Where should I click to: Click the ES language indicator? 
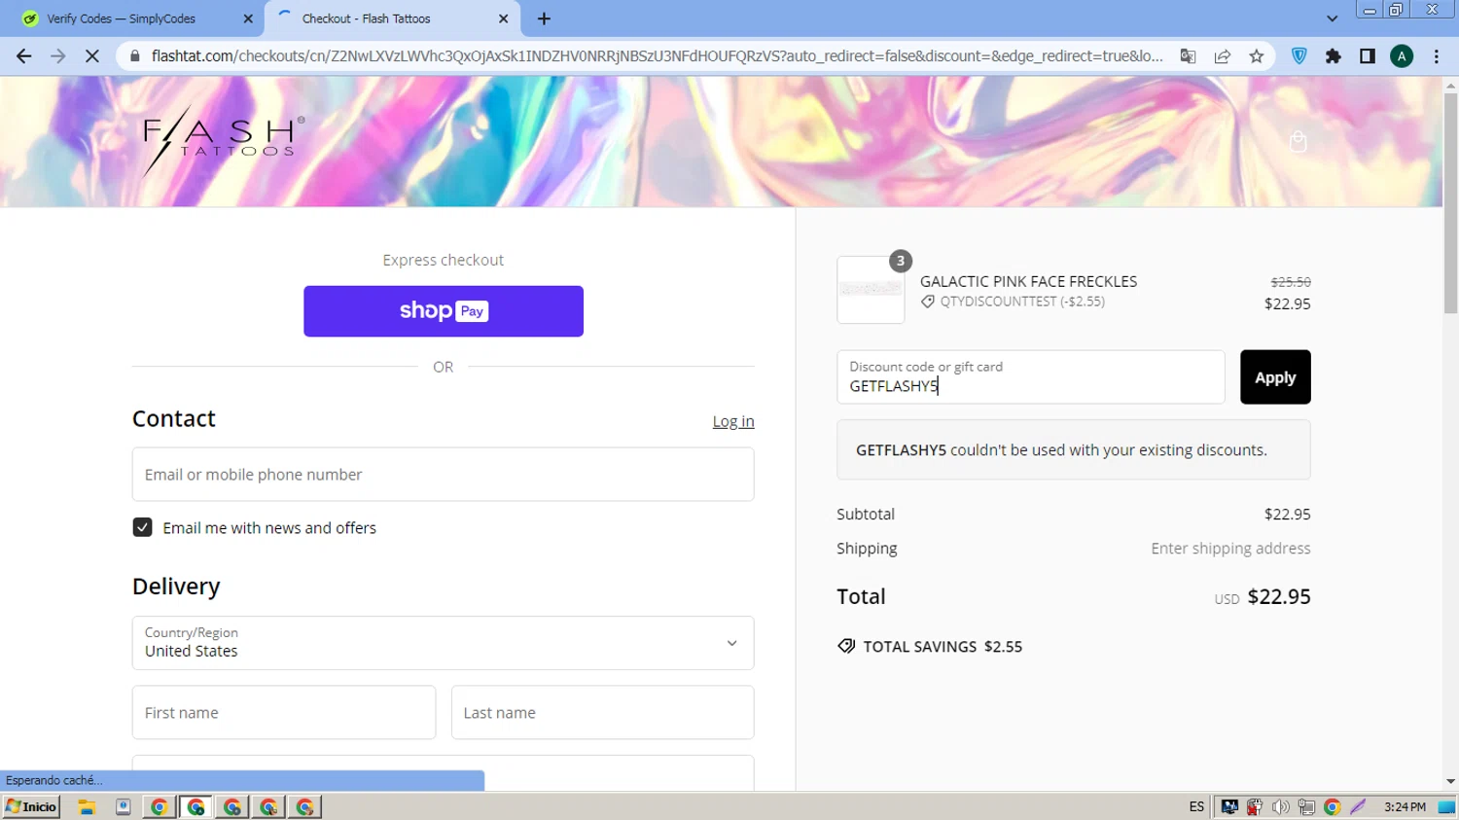click(x=1196, y=806)
